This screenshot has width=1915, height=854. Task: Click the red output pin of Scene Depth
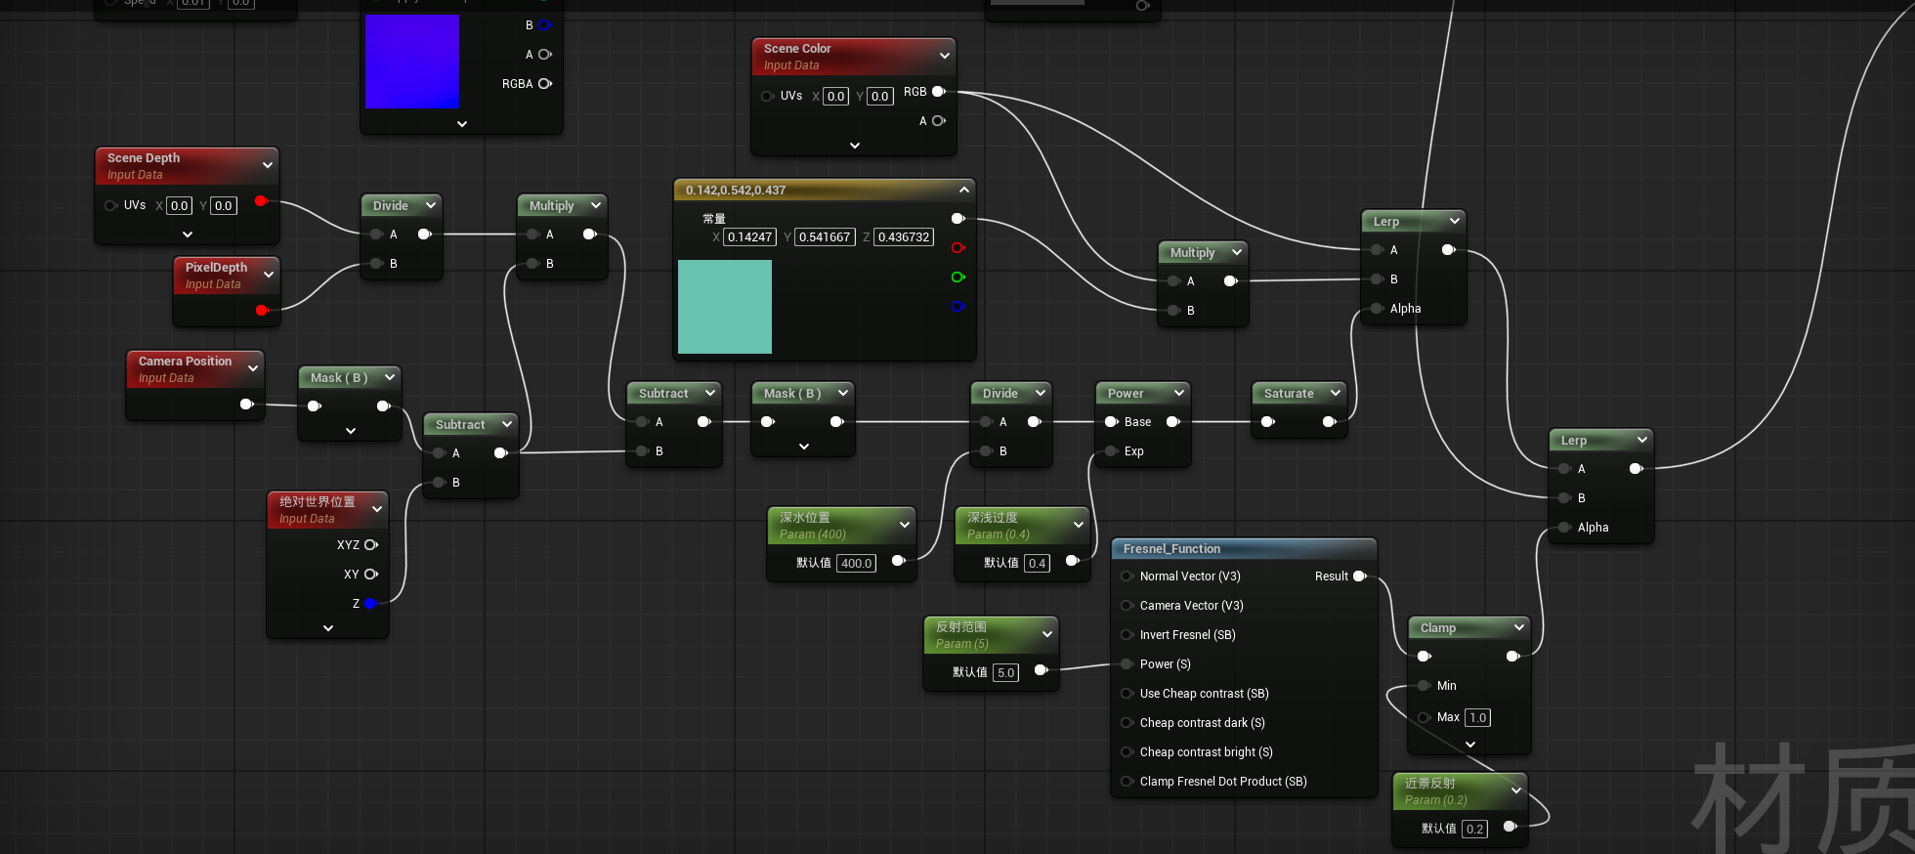(x=261, y=201)
